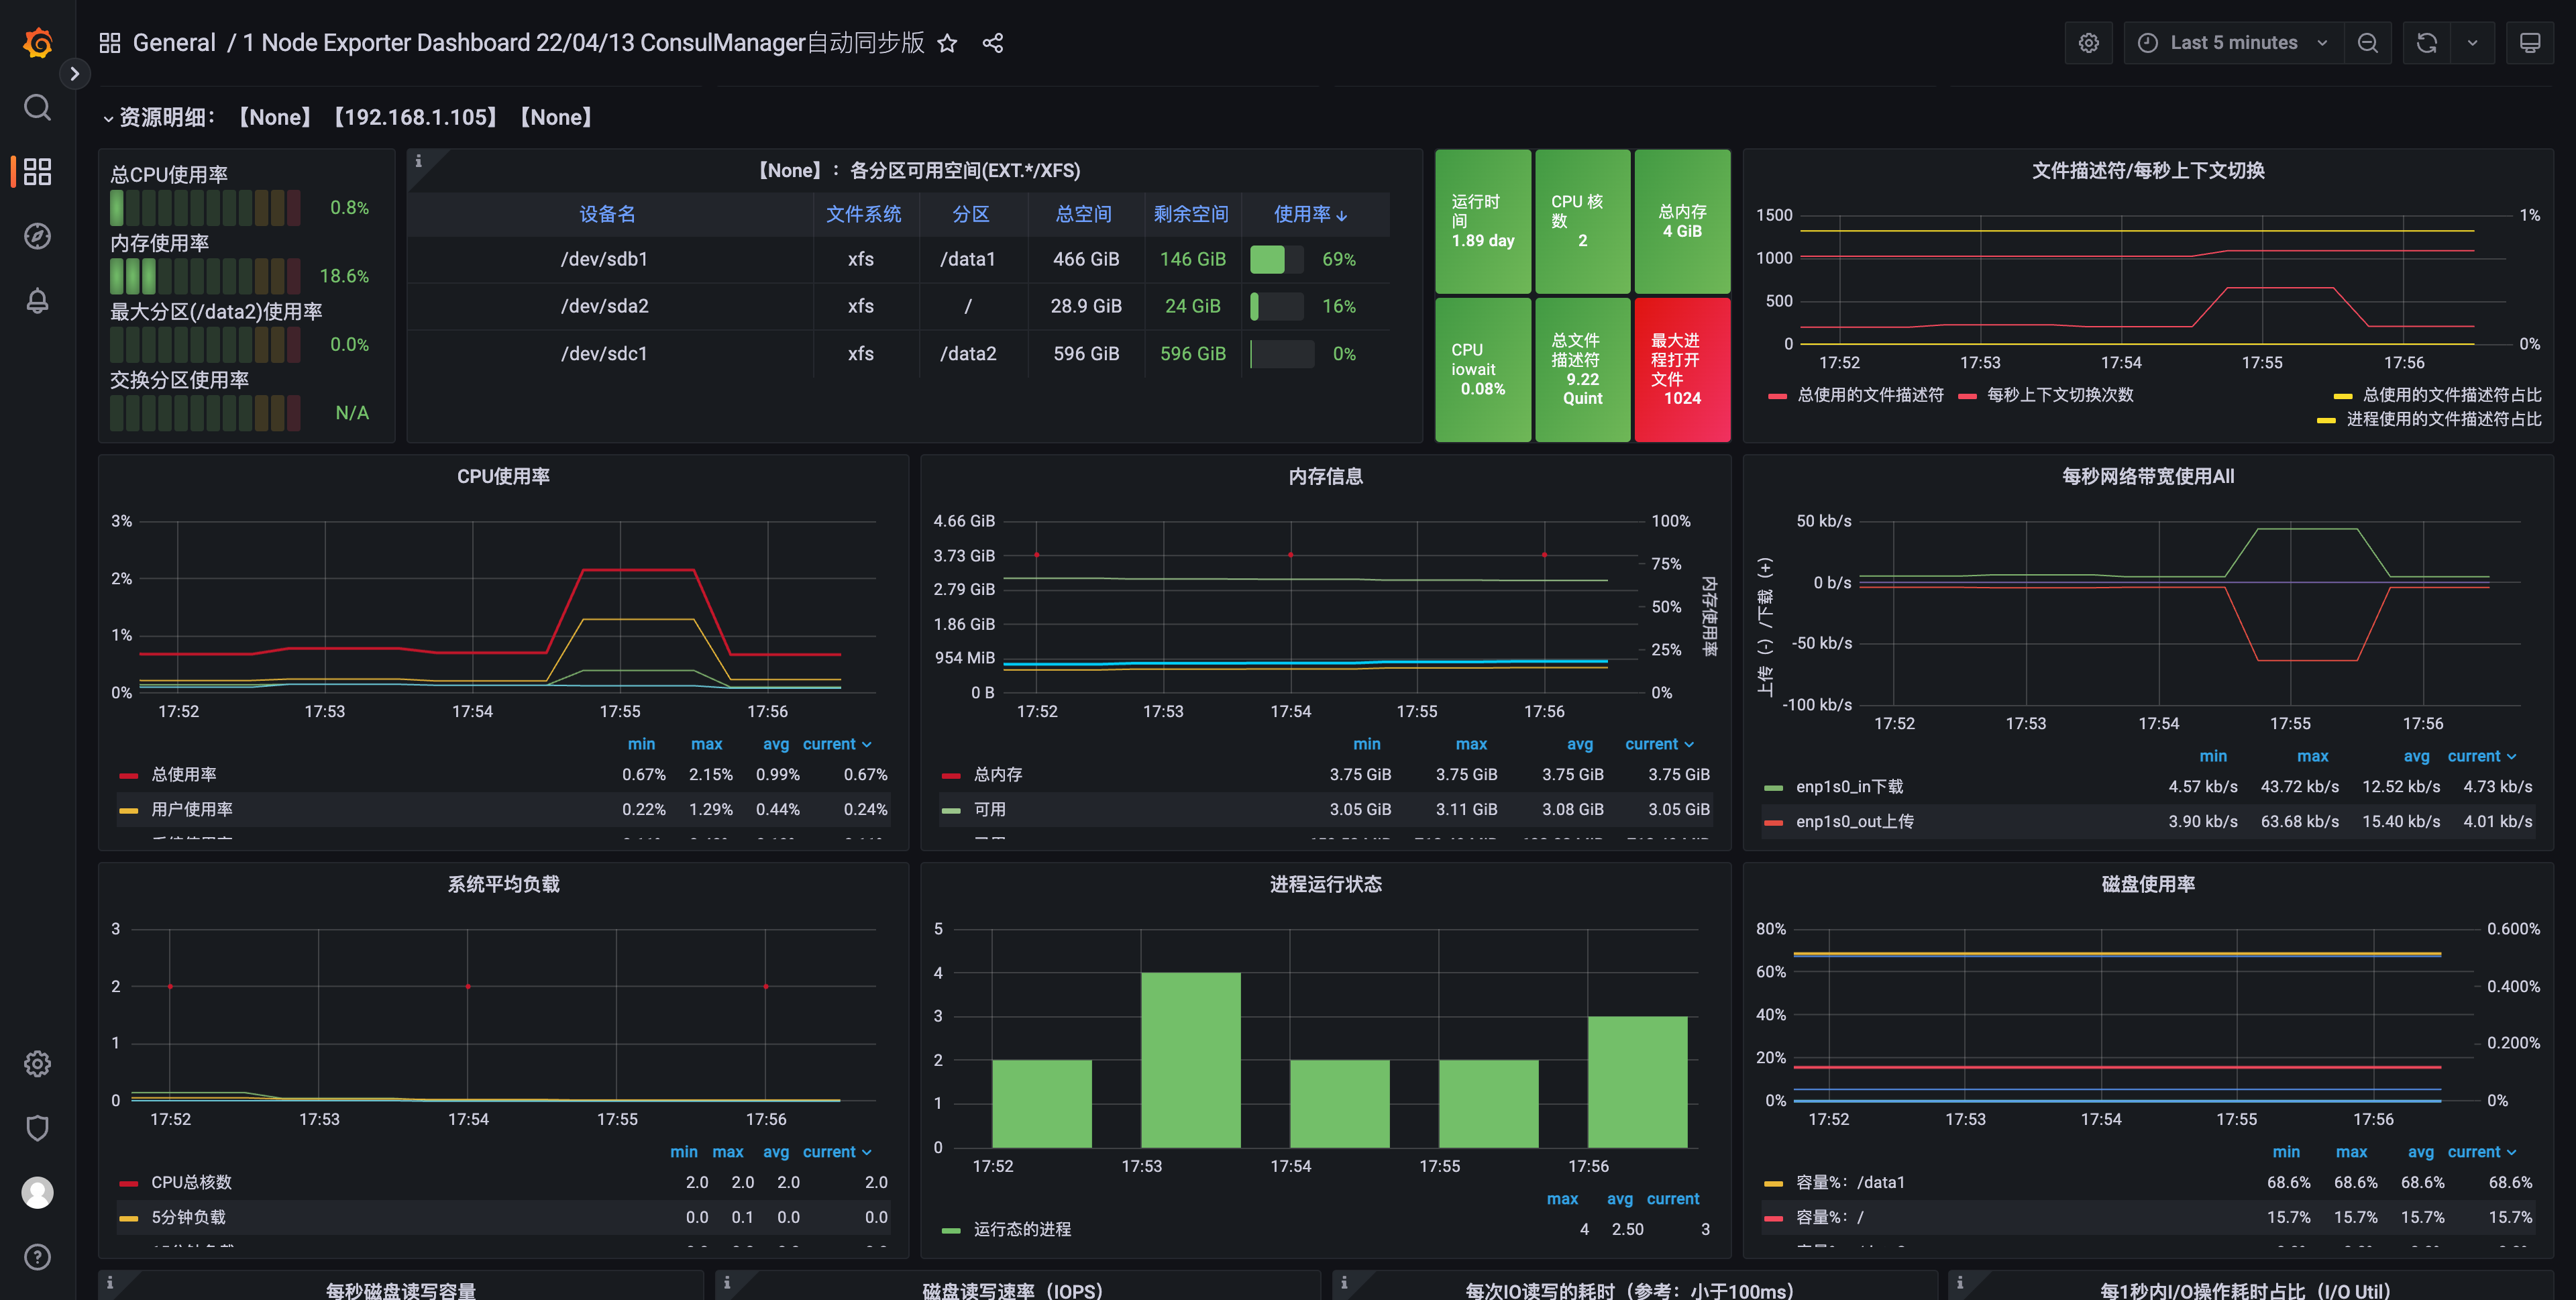
Task: Click the CPU iowait 0.08% stat tile
Action: click(x=1483, y=369)
